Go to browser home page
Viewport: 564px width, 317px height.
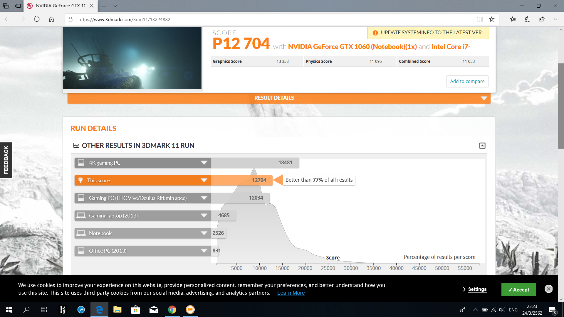(51, 19)
